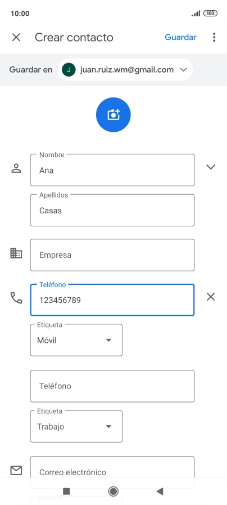Tap the phone handset icon
Screen dimensions: 227x505
pyautogui.click(x=16, y=298)
